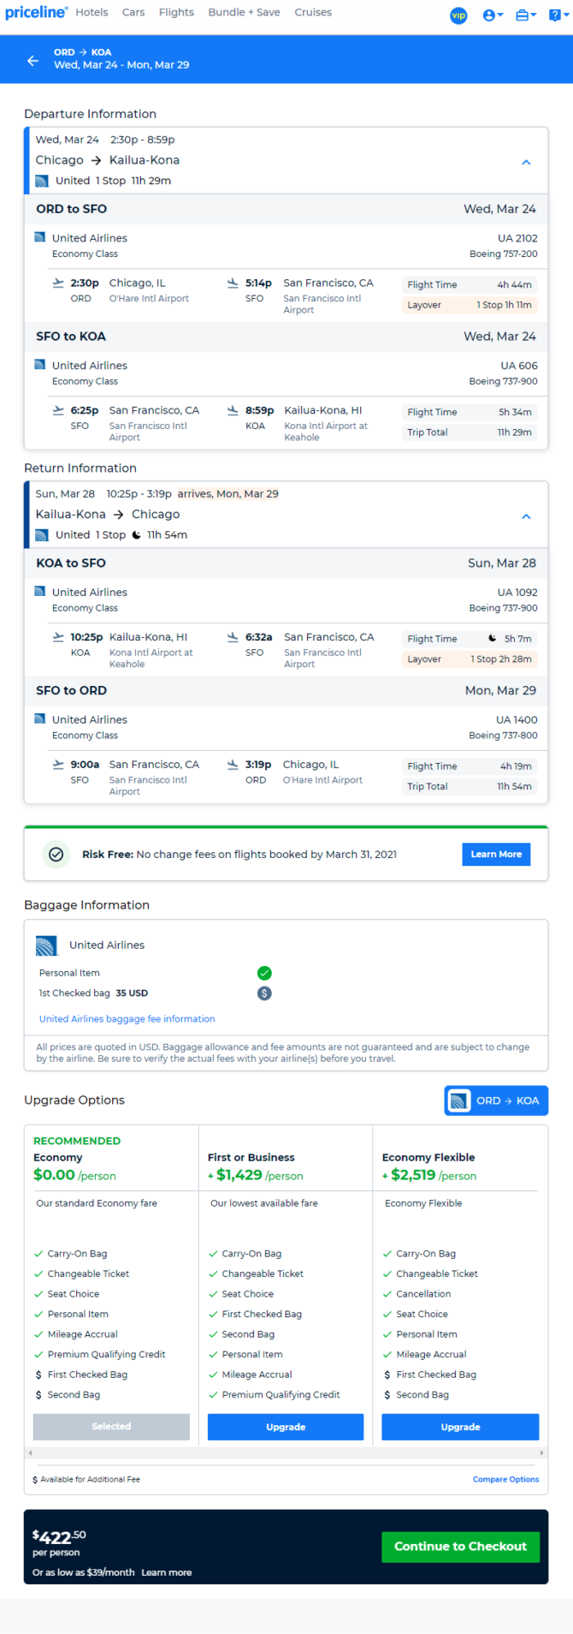
Task: Click the takeoff icon at 6:25p
Action: pos(58,410)
